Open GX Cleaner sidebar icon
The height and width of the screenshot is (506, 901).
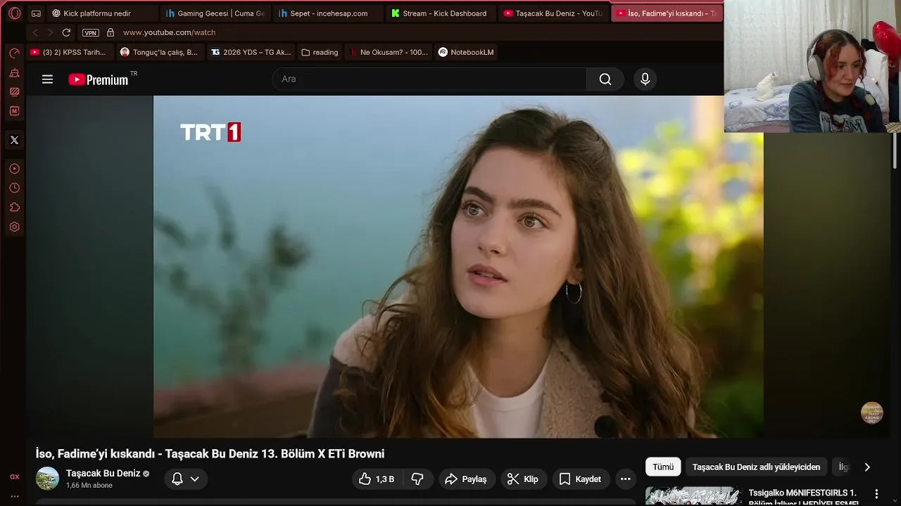14,72
